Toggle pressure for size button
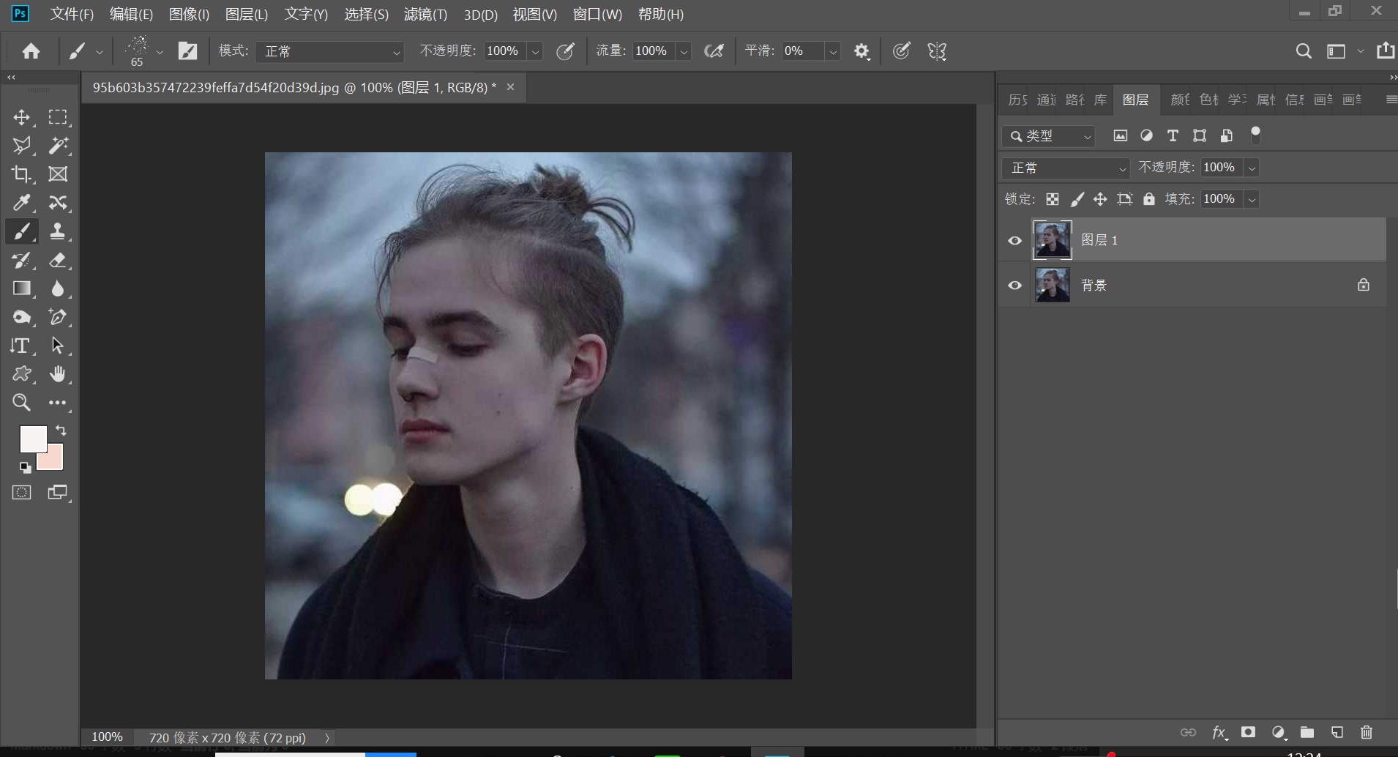Viewport: 1398px width, 757px height. pyautogui.click(x=902, y=51)
